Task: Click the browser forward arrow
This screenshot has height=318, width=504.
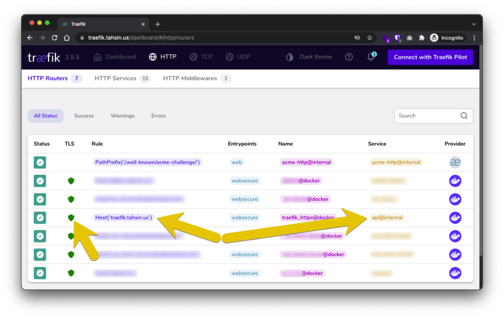Action: tap(42, 38)
